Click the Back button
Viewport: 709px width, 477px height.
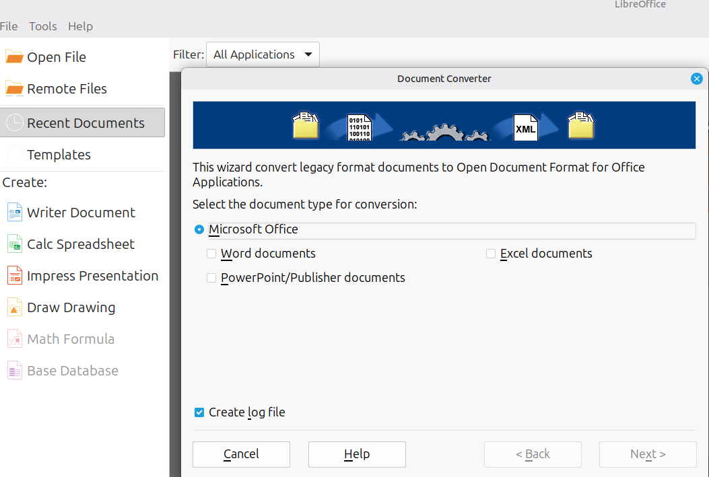[533, 454]
